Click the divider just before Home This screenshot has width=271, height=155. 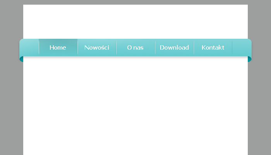(39, 47)
